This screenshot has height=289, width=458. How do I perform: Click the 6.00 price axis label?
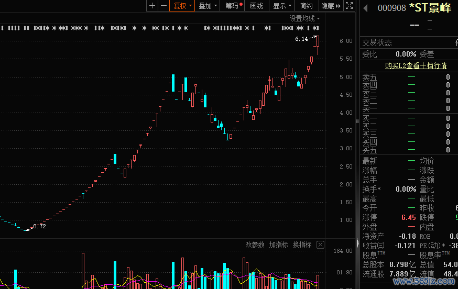click(346, 41)
